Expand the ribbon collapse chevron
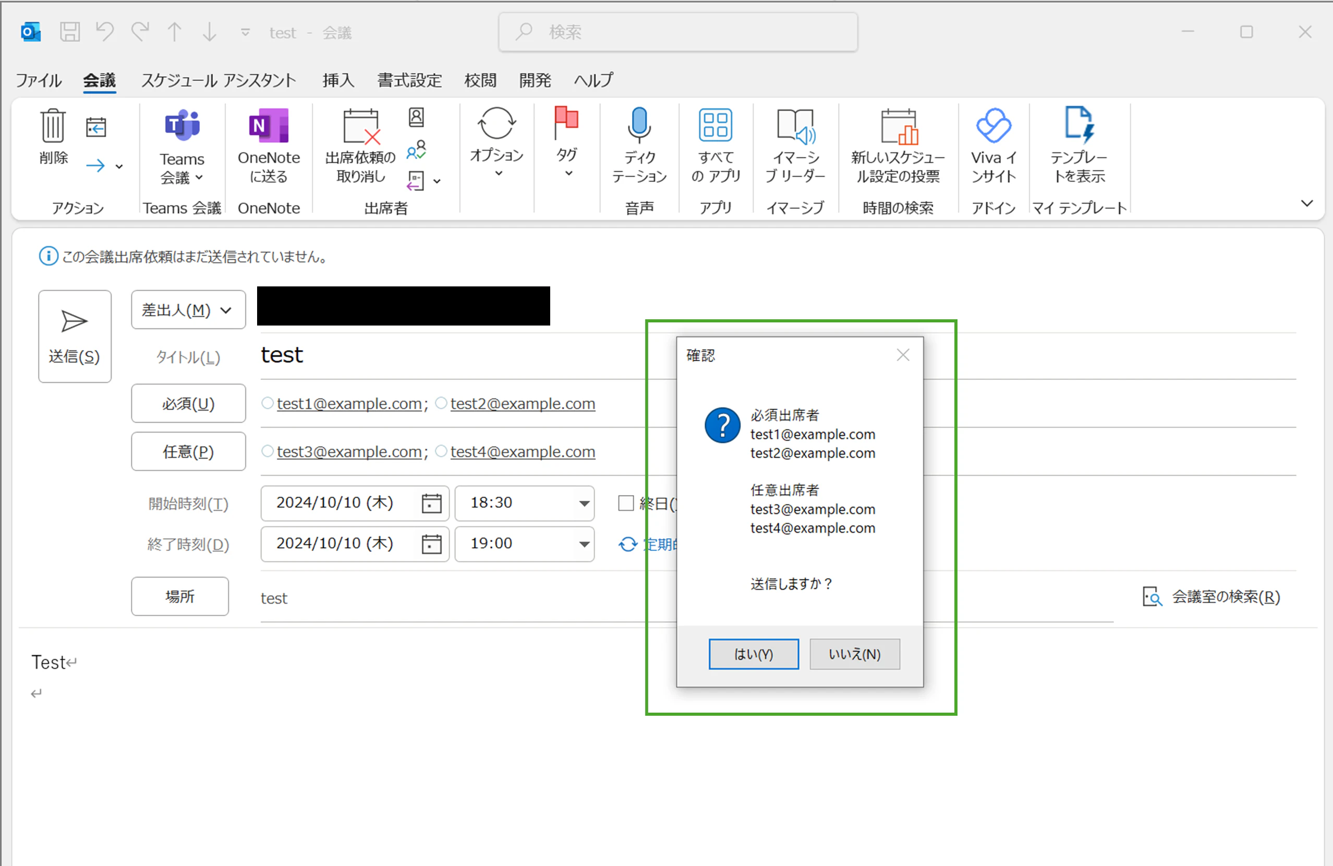Screen dimensions: 1333x866 [x=1307, y=203]
